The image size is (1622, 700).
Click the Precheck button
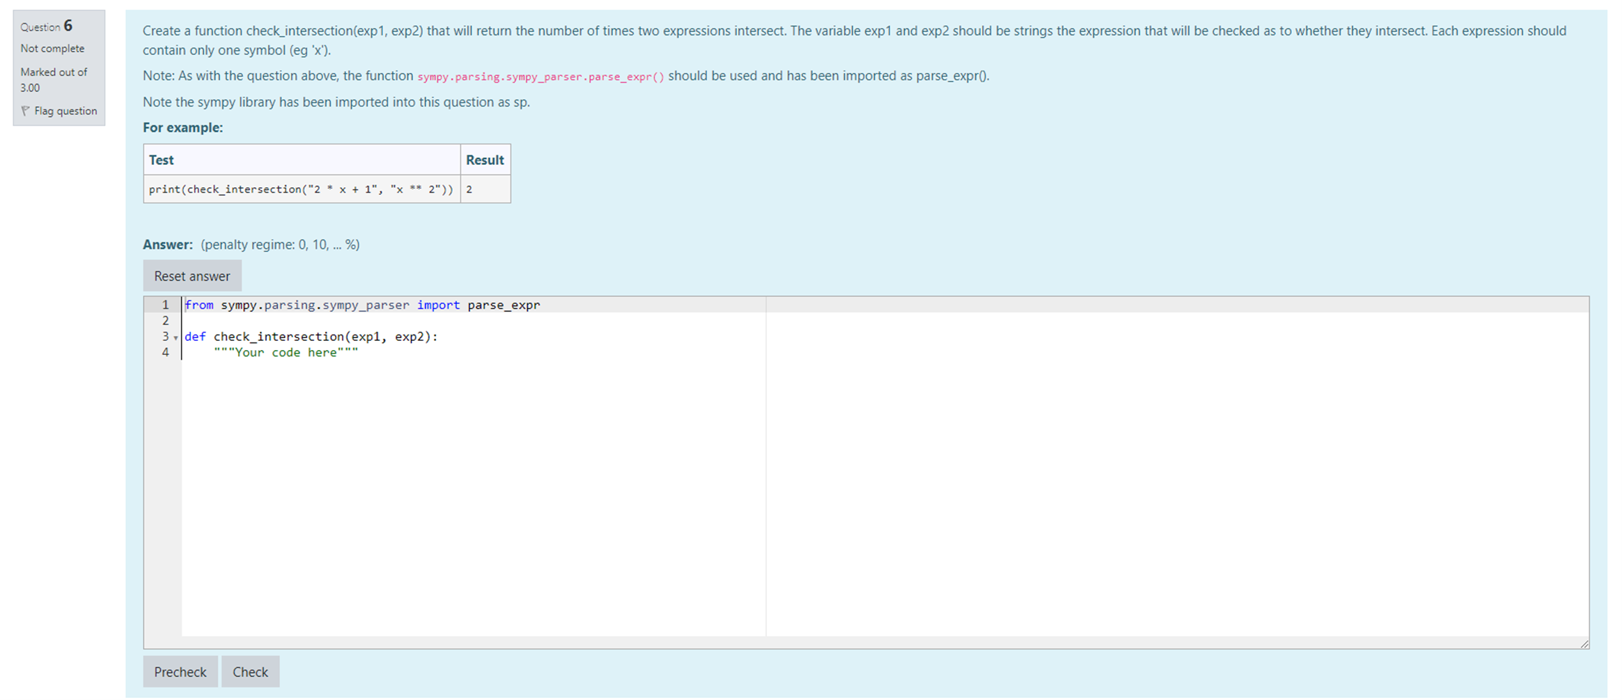tap(180, 671)
